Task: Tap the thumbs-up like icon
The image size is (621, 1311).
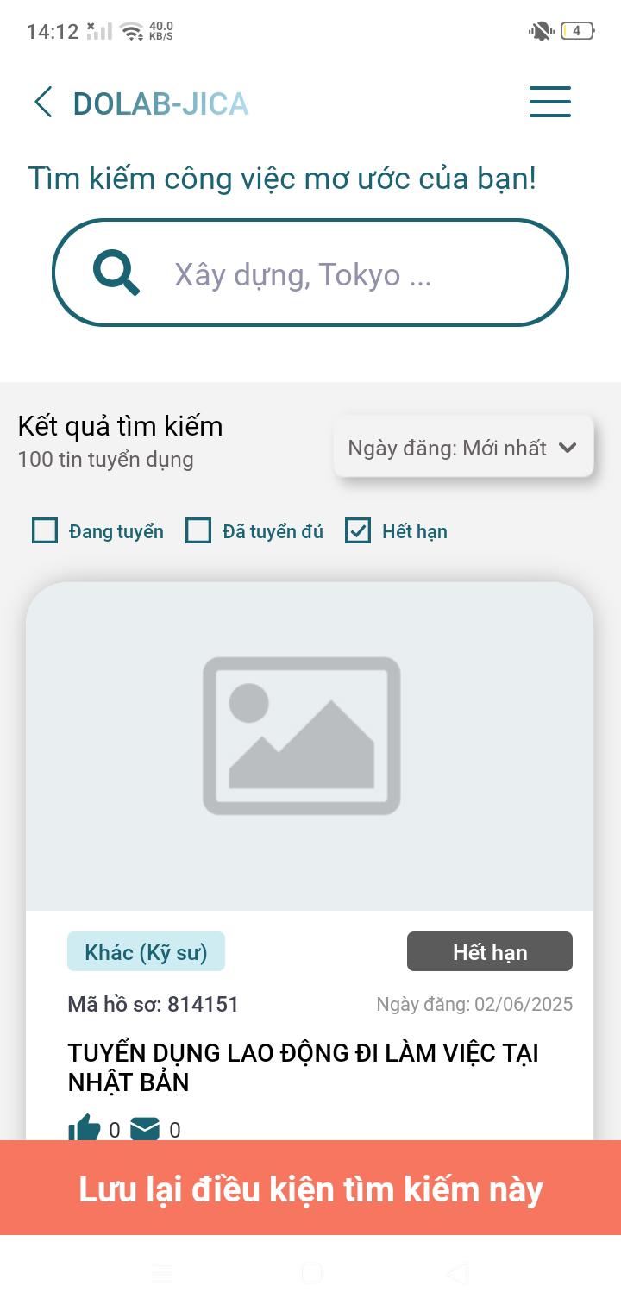Action: (85, 1129)
